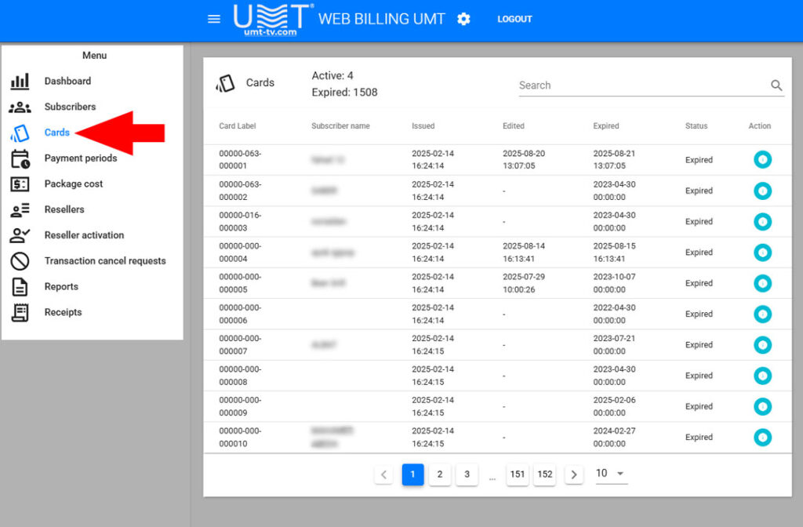
Task: Click the LOGOUT link
Action: [x=514, y=19]
